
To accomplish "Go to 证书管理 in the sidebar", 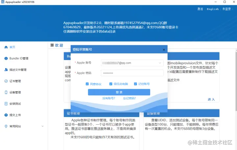I will tap(15, 81).
